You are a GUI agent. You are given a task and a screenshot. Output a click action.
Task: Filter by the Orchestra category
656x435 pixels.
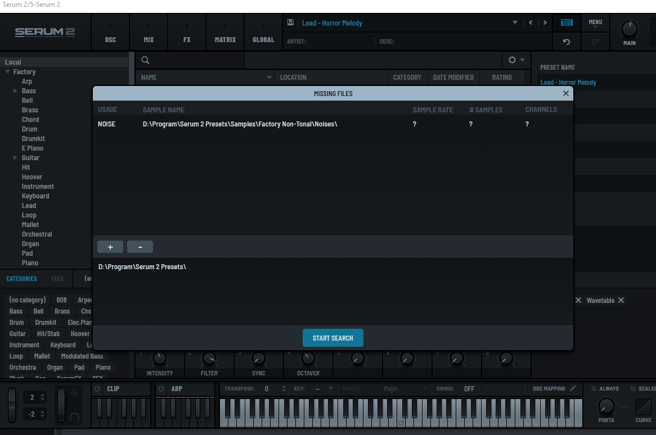[23, 368]
